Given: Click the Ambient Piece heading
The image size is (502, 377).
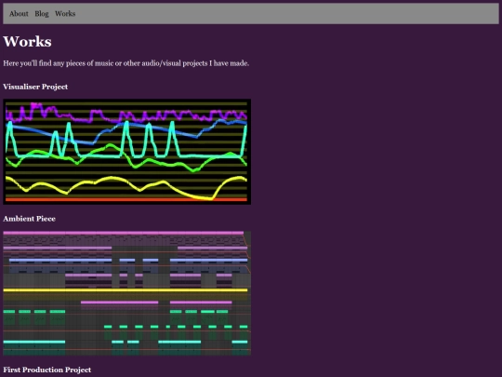Looking at the screenshot, I should point(29,219).
